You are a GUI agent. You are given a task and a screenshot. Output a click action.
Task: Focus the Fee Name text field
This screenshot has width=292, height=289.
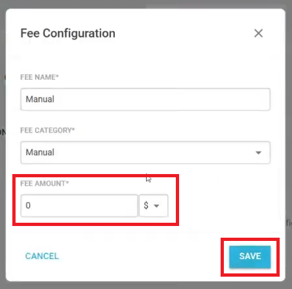[x=145, y=99]
